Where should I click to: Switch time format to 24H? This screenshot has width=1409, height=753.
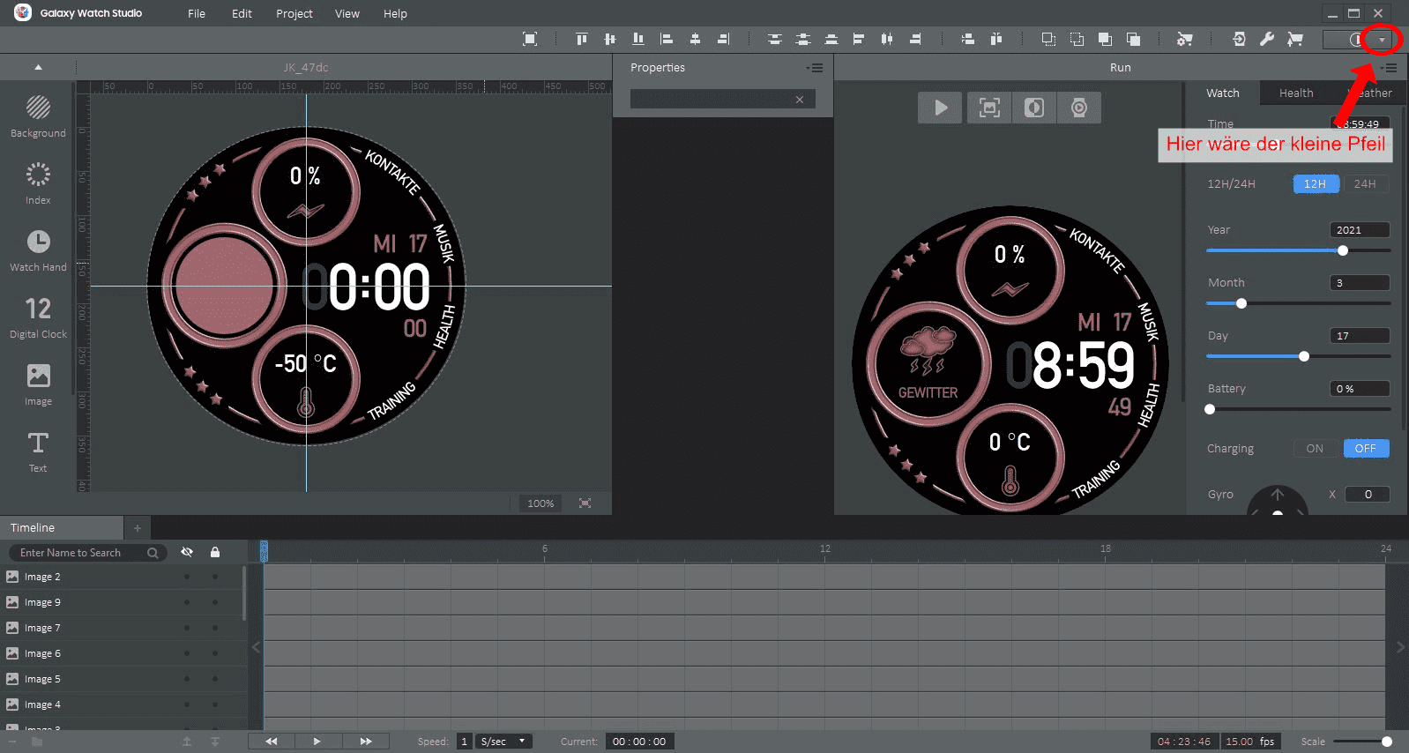click(1364, 183)
